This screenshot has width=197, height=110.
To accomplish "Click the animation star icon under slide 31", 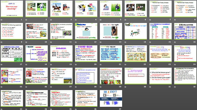I will tap(150, 87).
